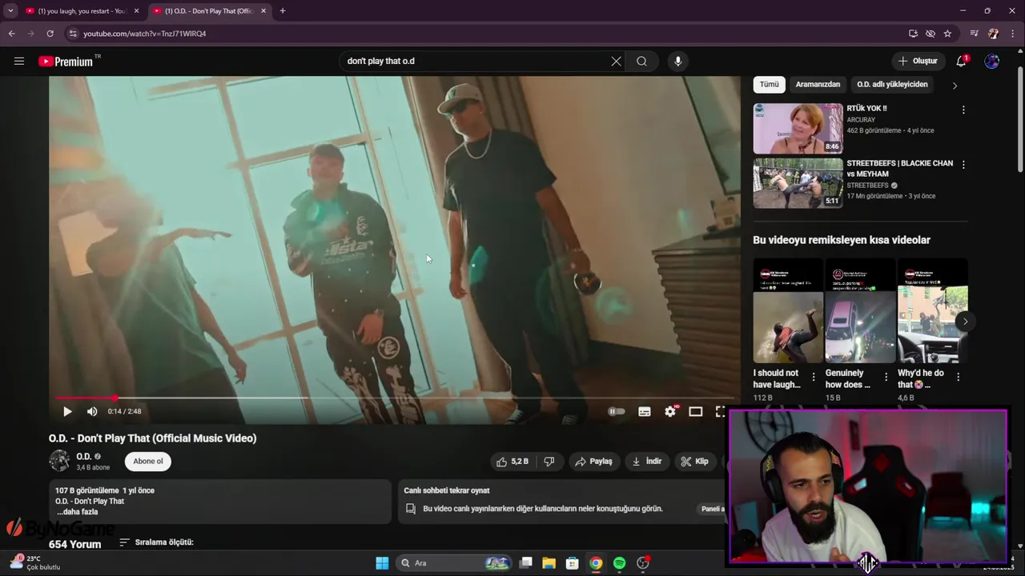1025x576 pixels.
Task: Open the YouTube account avatar menu
Action: tap(992, 61)
